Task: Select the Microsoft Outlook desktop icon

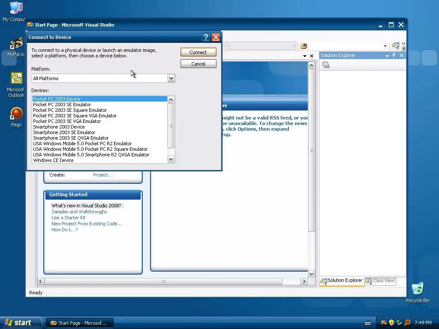Action: (16, 85)
